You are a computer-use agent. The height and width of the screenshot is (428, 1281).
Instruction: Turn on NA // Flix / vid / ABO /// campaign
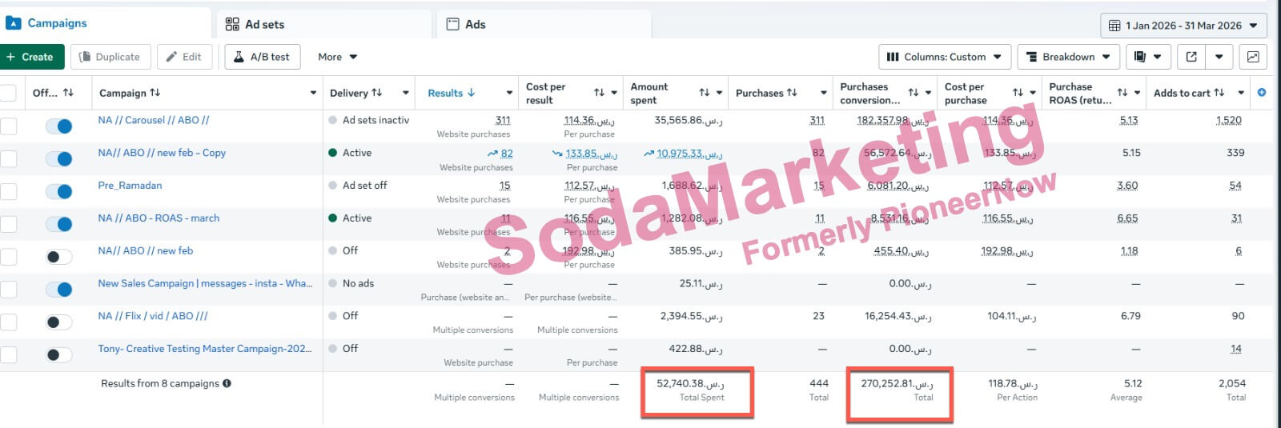pyautogui.click(x=59, y=322)
